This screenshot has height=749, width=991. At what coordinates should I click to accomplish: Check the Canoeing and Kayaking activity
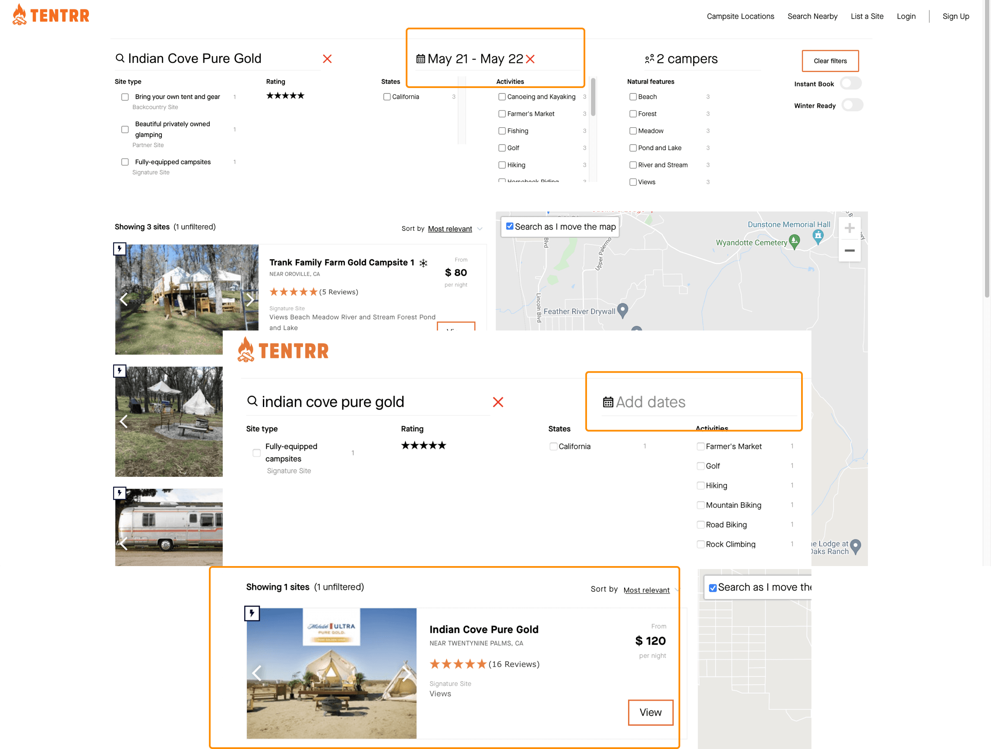click(502, 97)
